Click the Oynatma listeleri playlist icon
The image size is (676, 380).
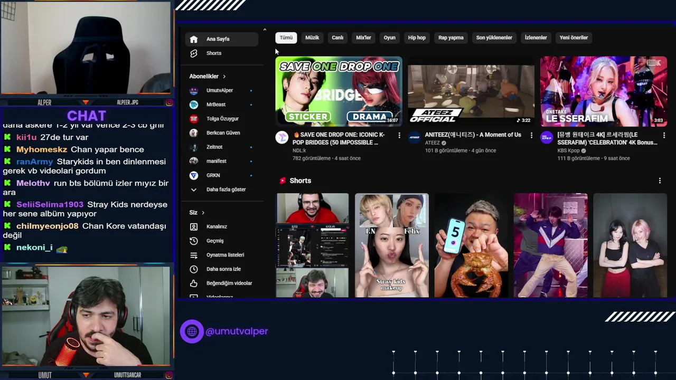[x=194, y=255]
